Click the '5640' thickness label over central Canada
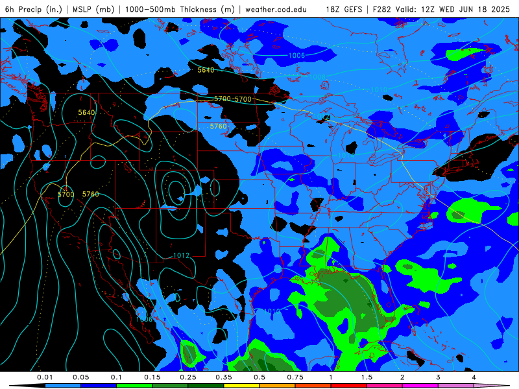The height and width of the screenshot is (389, 519). [206, 70]
